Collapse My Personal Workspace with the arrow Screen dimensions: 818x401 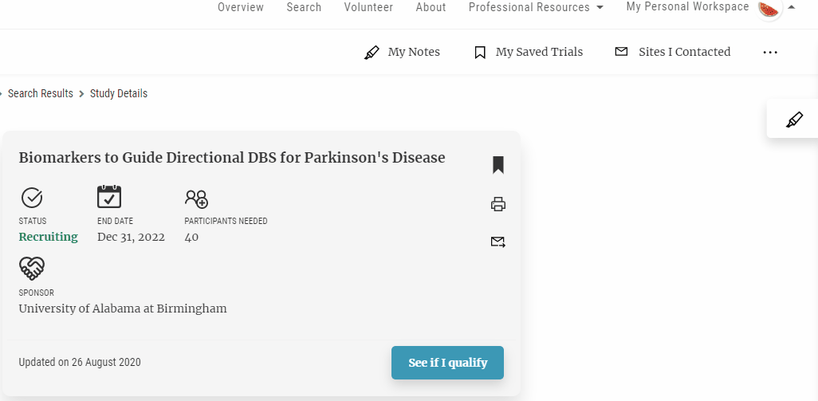792,7
